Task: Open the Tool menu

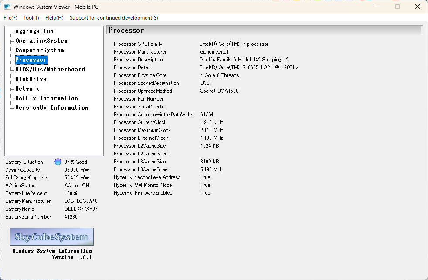Action: 31,18
